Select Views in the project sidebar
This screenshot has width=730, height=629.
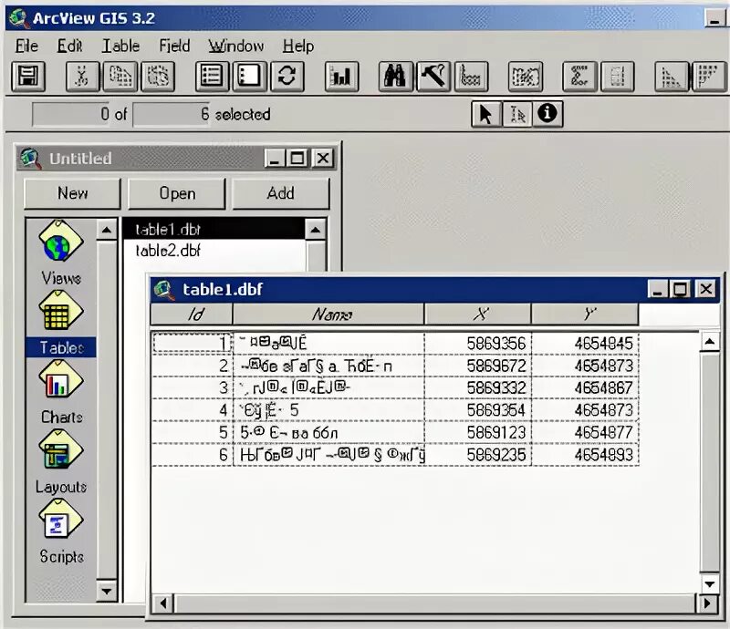[x=61, y=253]
